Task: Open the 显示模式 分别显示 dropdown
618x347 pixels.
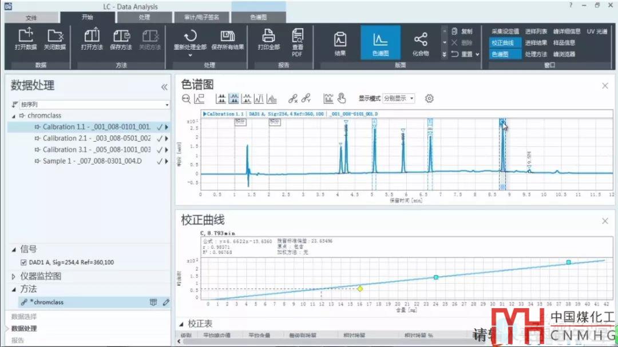Action: tap(399, 98)
